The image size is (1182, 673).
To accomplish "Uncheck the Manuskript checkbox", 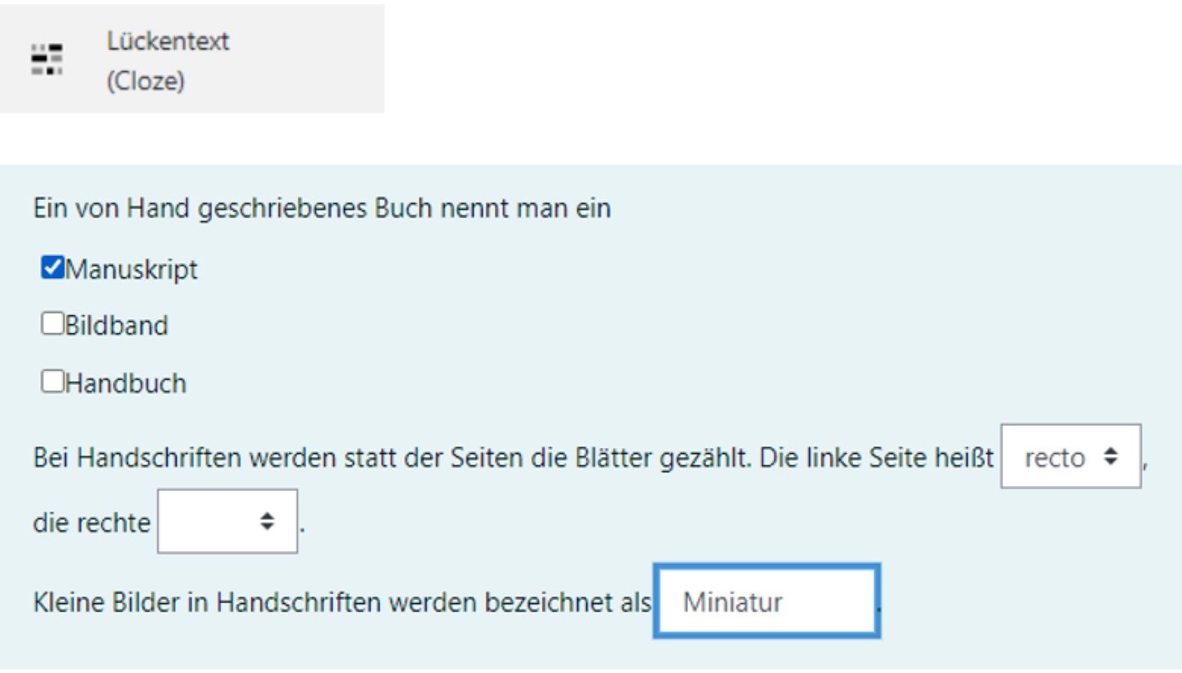I will pos(53,268).
